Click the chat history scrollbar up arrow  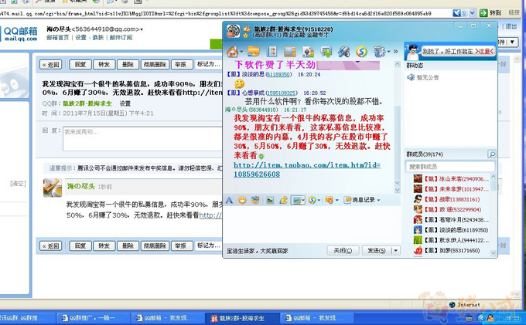tap(397, 64)
